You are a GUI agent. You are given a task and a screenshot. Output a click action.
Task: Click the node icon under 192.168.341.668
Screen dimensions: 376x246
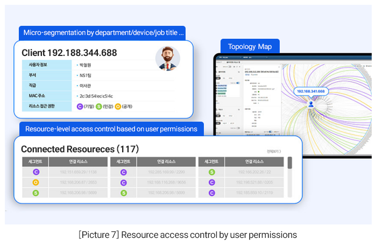310,103
